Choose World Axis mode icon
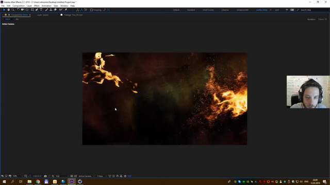This screenshot has width=330, height=185. [x=81, y=10]
